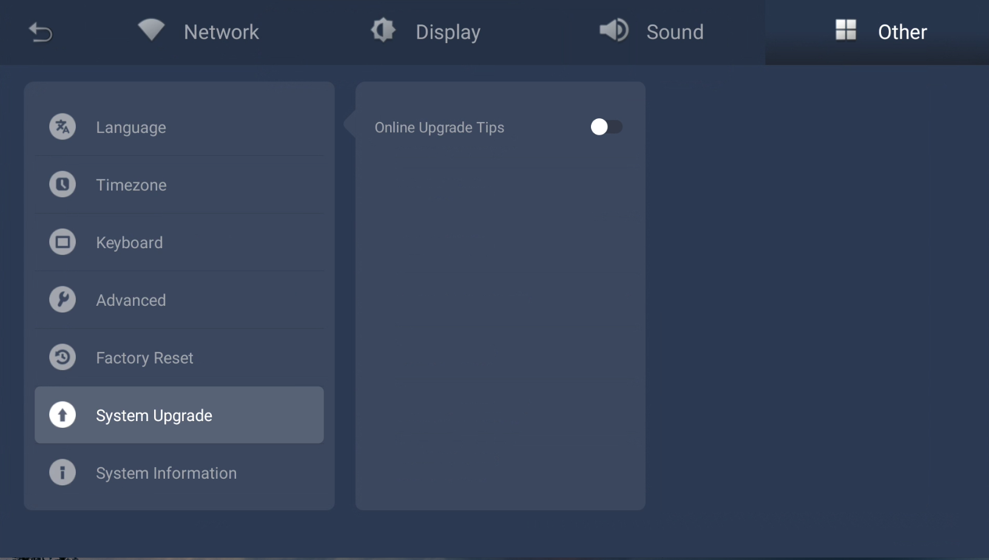Click the System Information info icon
The height and width of the screenshot is (560, 989).
click(x=62, y=473)
